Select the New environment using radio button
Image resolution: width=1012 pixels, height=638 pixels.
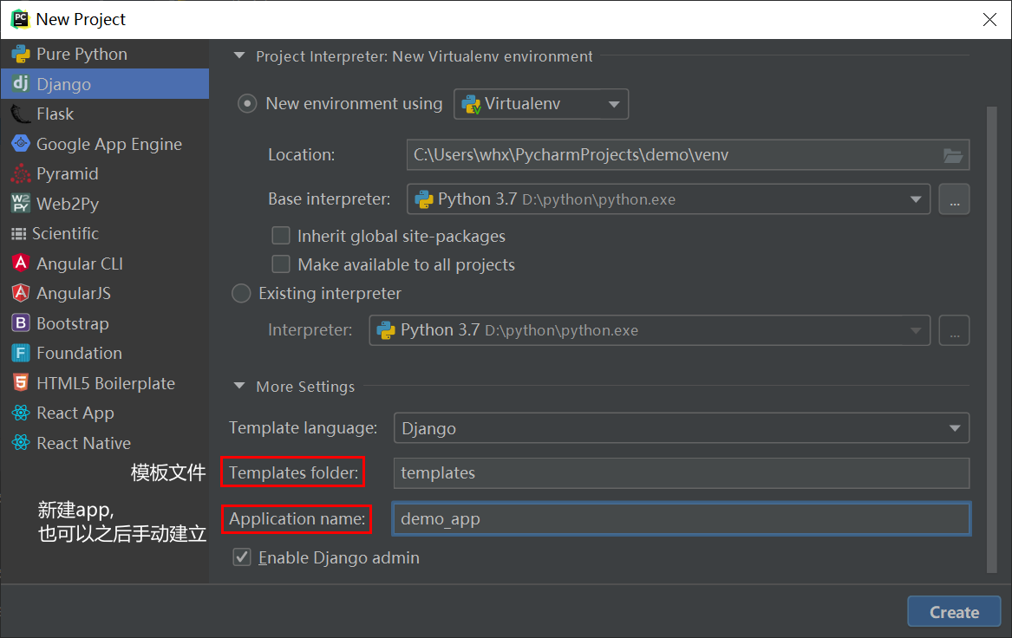247,104
